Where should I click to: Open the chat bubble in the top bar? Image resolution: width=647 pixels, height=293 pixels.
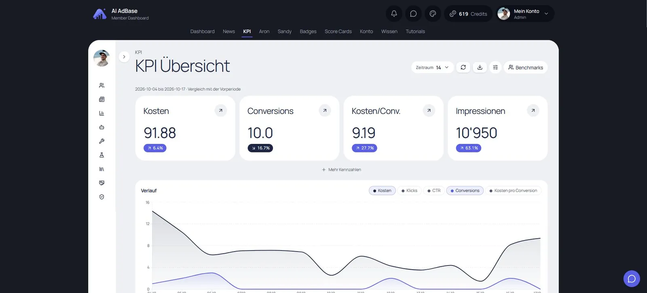pos(413,14)
